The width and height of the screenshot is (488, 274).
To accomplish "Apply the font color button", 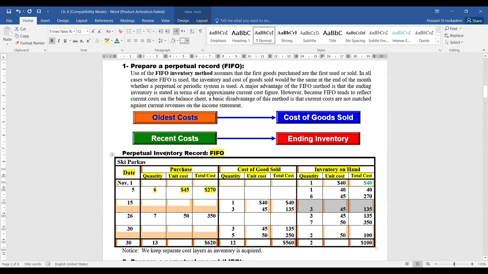I will [117, 41].
